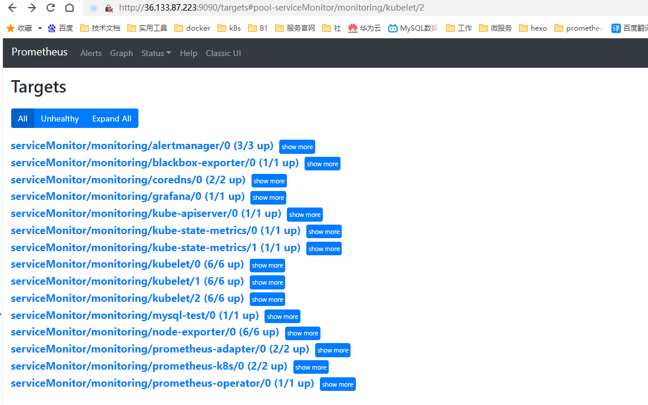The width and height of the screenshot is (648, 405).
Task: Open the prometheus-k8s/0 target pool link
Action: [149, 366]
